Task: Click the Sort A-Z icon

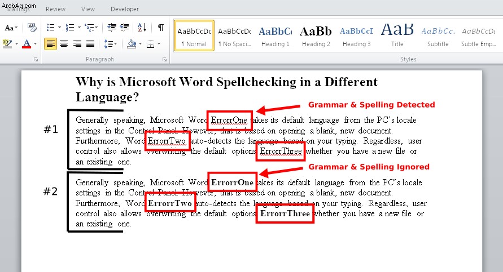Action: pos(142,28)
